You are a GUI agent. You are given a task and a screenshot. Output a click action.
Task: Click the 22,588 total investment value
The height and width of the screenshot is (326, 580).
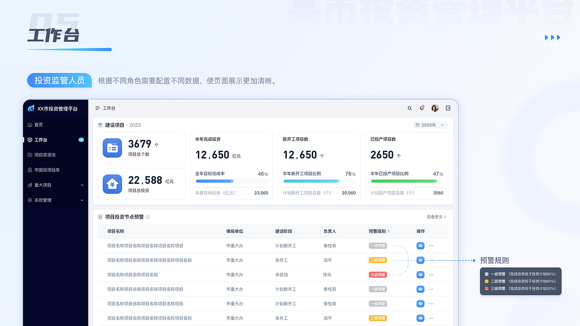(145, 180)
